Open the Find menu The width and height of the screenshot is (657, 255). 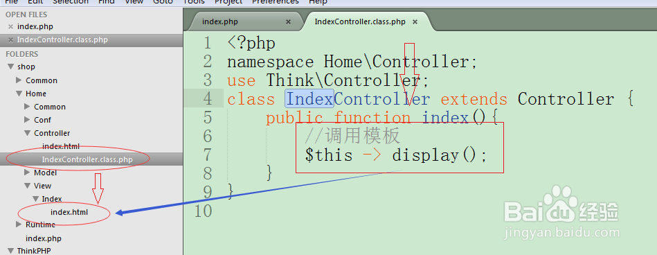[x=107, y=1]
